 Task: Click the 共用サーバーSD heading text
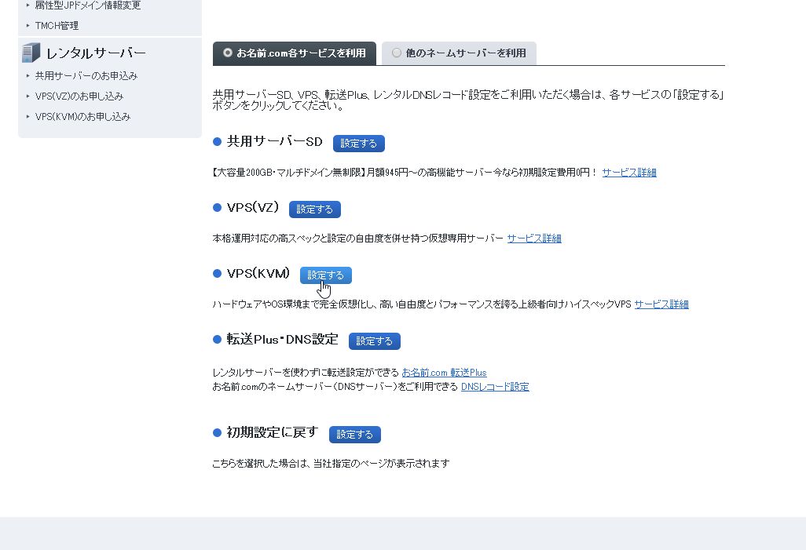[x=274, y=142]
